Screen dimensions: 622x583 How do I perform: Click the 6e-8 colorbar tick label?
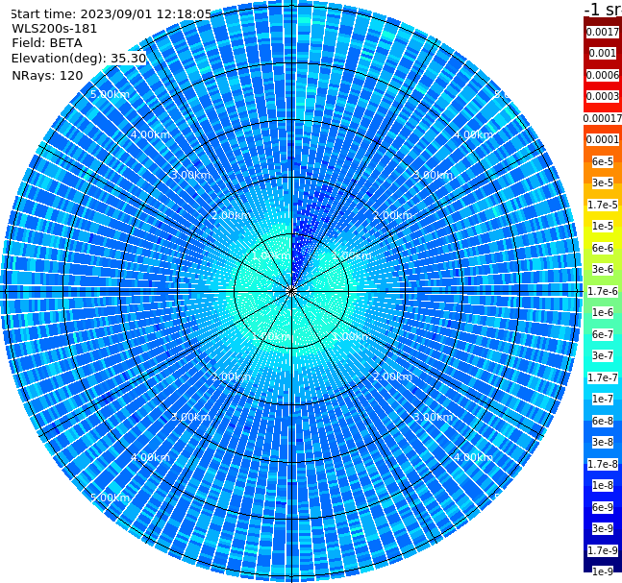[603, 421]
